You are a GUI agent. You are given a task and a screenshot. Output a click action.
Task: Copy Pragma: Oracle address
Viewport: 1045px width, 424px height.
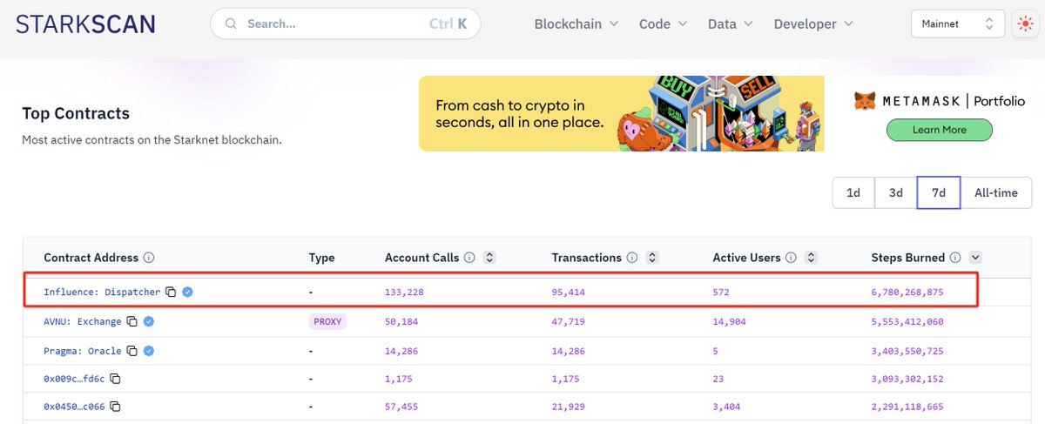(131, 351)
